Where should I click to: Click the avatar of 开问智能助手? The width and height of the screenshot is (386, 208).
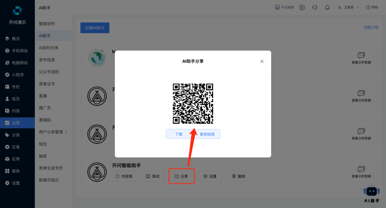click(x=97, y=172)
